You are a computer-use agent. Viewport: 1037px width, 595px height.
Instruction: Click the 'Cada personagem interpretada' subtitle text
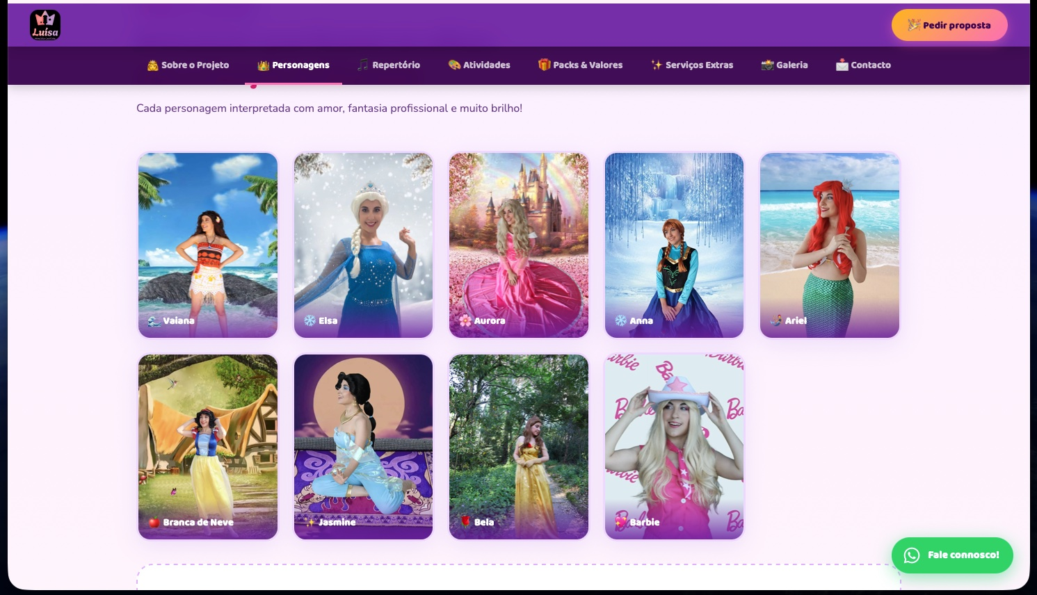329,108
